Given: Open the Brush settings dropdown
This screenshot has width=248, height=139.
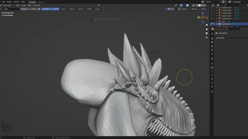Looking at the screenshot, I should click(64, 9).
